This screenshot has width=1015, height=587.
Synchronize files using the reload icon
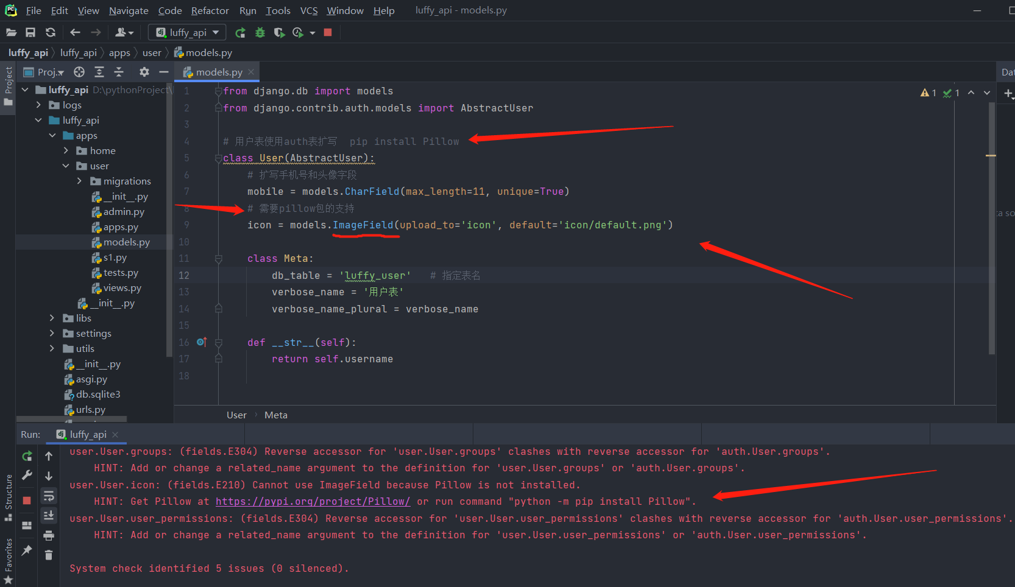pos(51,32)
